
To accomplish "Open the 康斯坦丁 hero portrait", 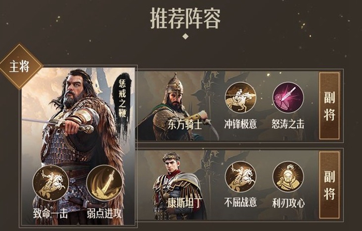I will (x=179, y=184).
